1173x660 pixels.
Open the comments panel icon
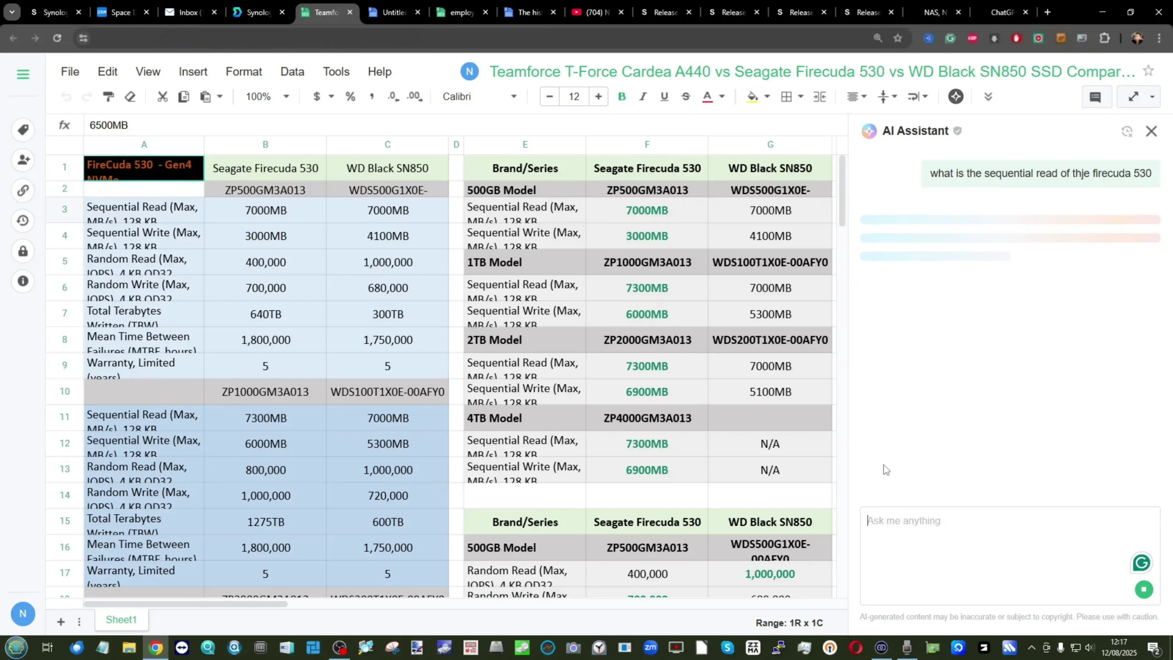(1096, 97)
